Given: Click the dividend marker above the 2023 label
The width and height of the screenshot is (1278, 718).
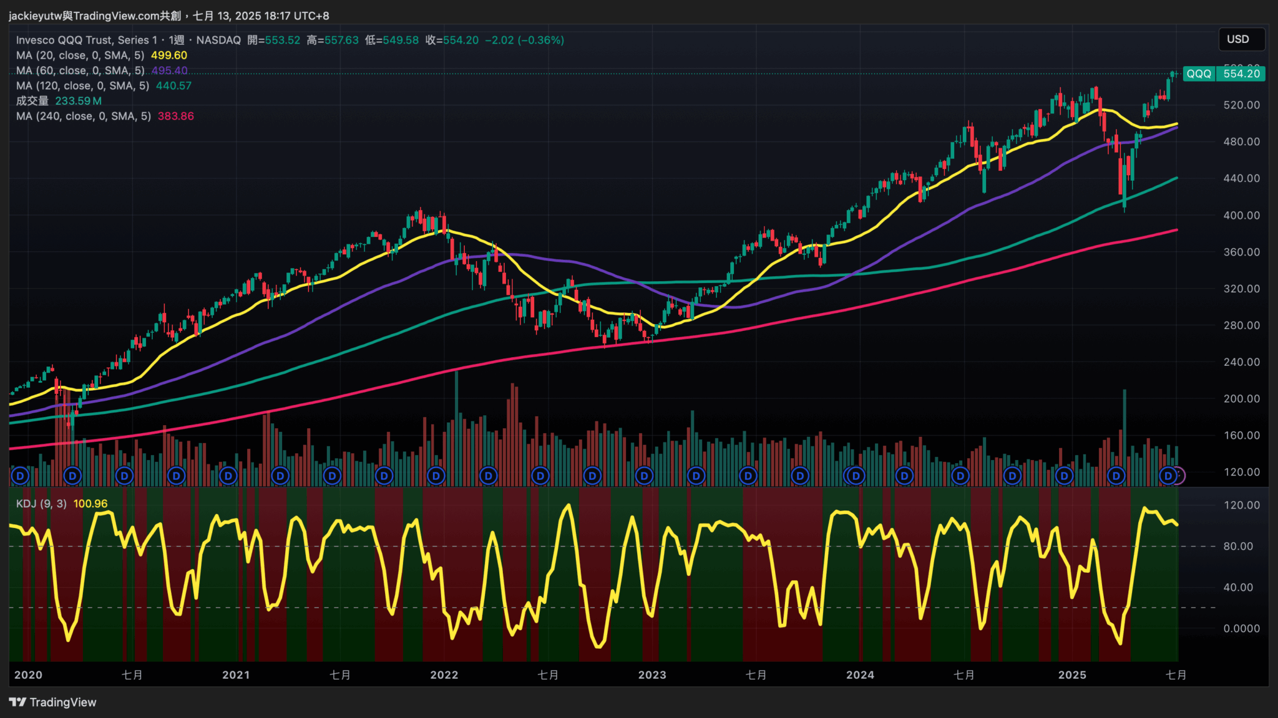Looking at the screenshot, I should 644,476.
